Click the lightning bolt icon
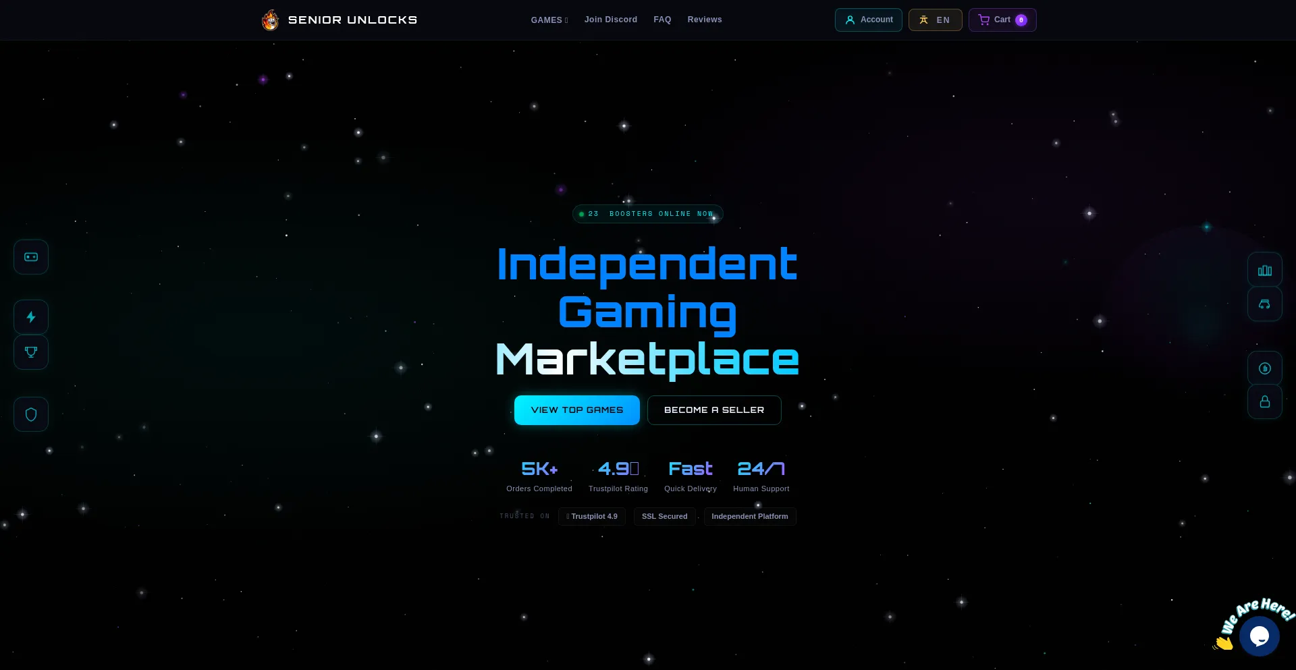The height and width of the screenshot is (670, 1296). point(31,317)
